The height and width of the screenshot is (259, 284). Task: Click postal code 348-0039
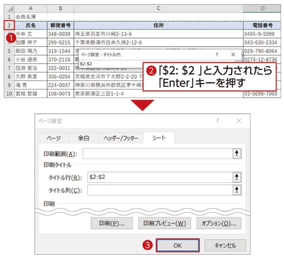pos(61,34)
